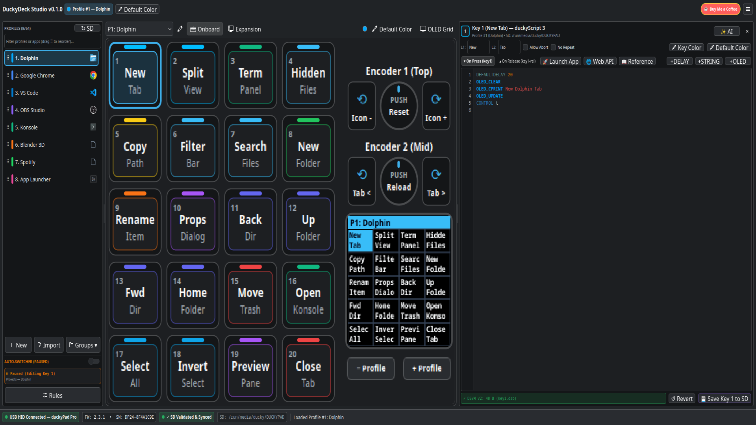Select key 2 Split View
The width and height of the screenshot is (756, 425).
click(193, 76)
